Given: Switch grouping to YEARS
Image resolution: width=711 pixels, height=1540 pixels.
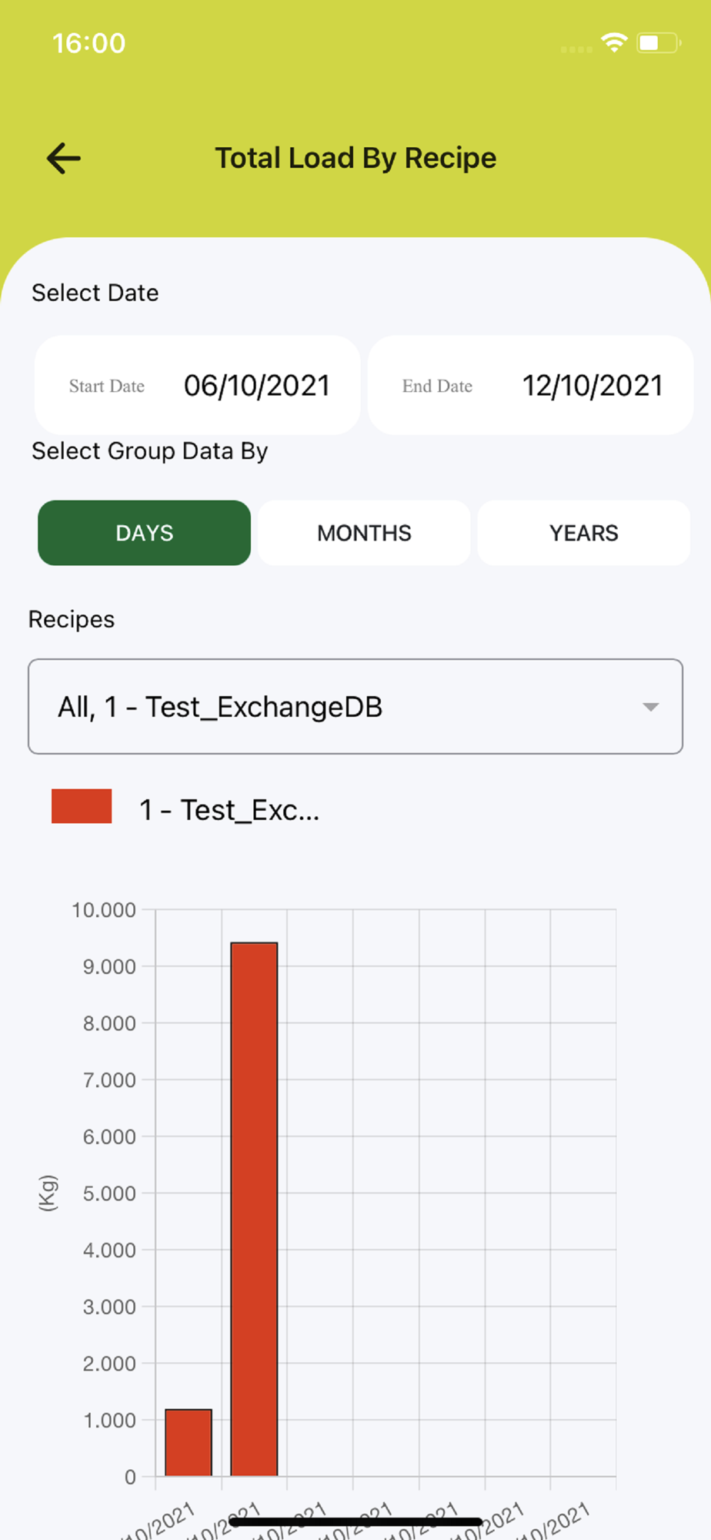Looking at the screenshot, I should click(583, 533).
